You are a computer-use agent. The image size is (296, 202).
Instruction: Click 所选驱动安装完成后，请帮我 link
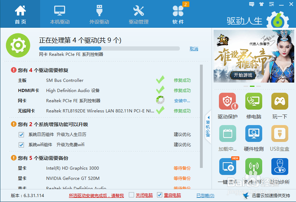click(96, 196)
